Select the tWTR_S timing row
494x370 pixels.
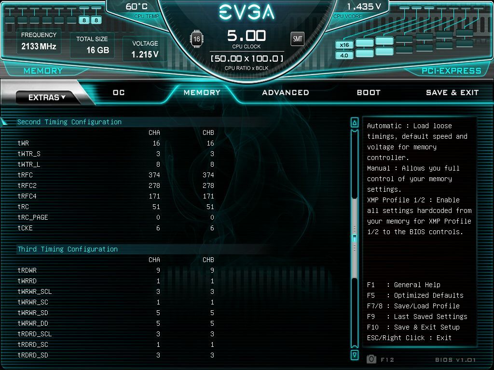[116, 154]
